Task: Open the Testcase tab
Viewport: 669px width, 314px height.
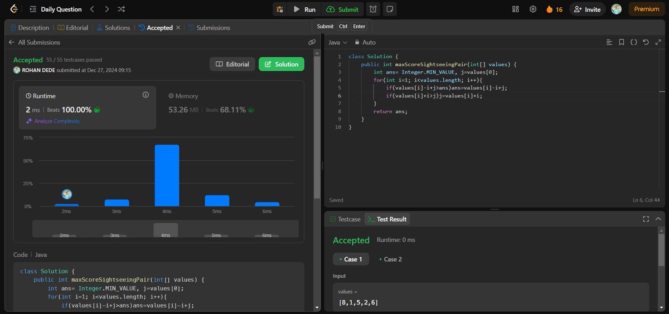Action: click(x=345, y=219)
